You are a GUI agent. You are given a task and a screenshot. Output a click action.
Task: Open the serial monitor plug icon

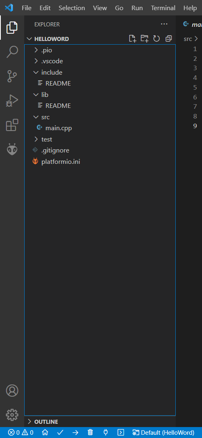tap(105, 432)
